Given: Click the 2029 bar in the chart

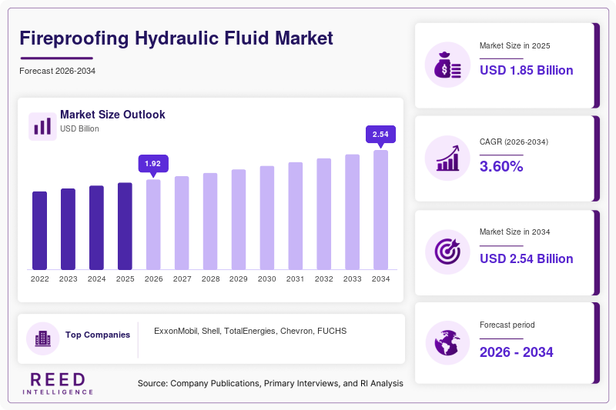Looking at the screenshot, I should click(239, 220).
